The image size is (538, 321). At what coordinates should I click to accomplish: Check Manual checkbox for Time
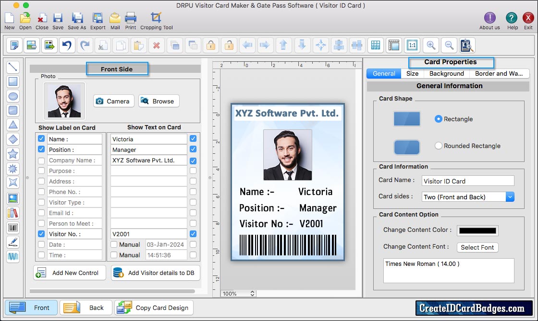(114, 255)
